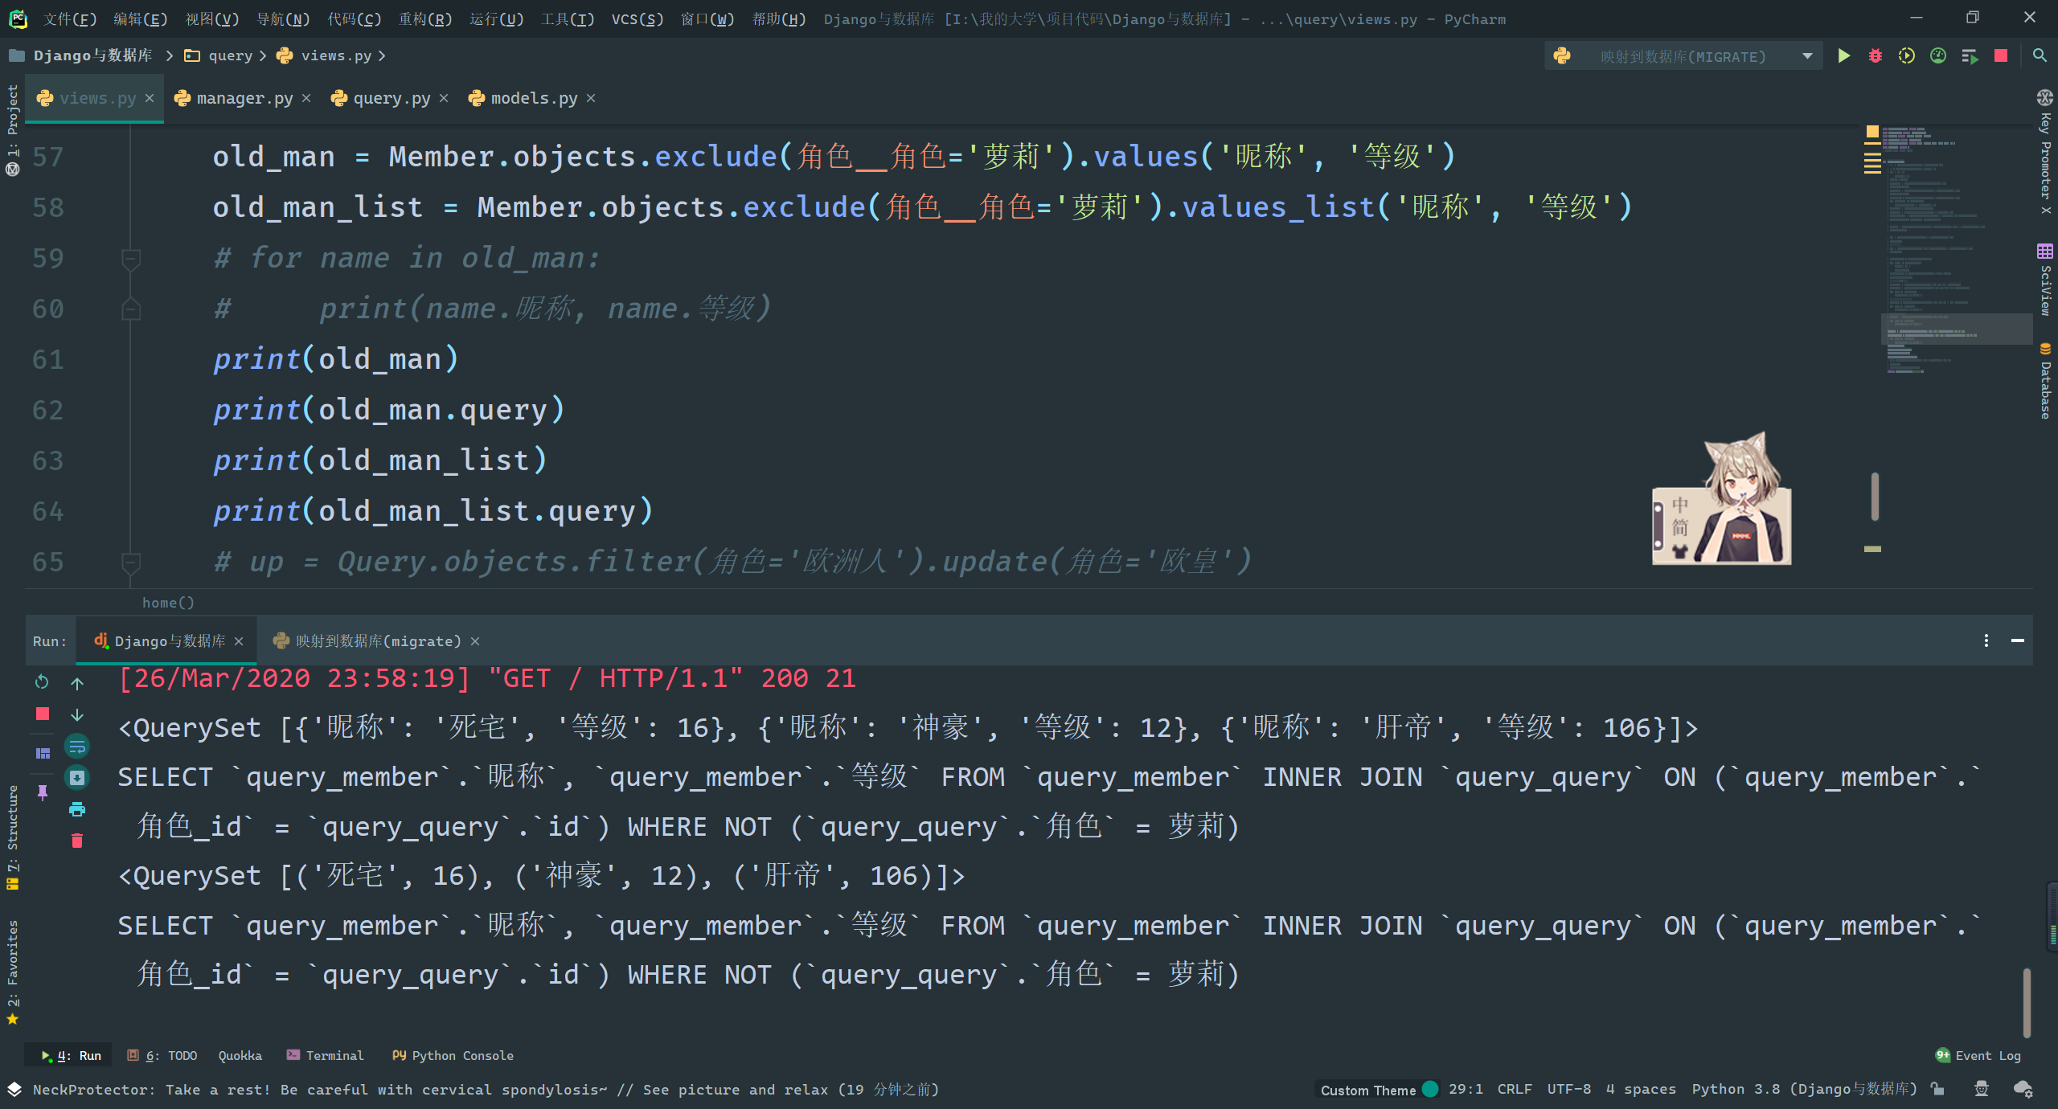2058x1109 pixels.
Task: Click the Run console vertical scrollbar
Action: click(x=2027, y=1002)
